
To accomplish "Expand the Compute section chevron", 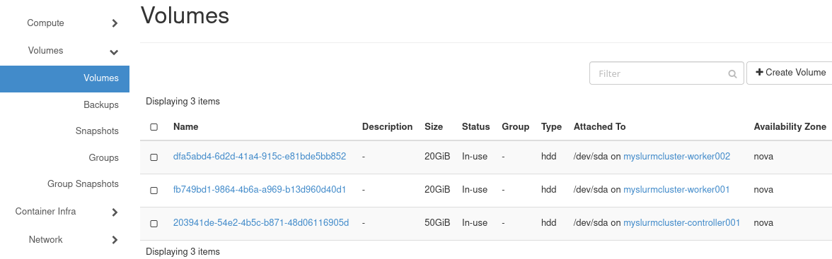I will click(x=115, y=23).
